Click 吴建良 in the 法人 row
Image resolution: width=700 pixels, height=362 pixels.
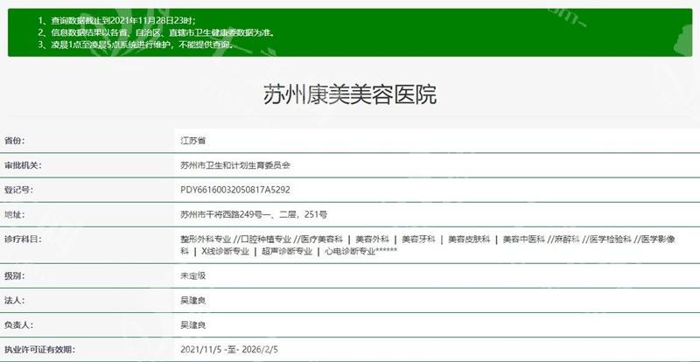192,301
